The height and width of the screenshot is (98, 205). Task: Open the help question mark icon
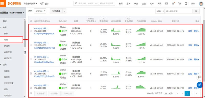tap(186, 4)
